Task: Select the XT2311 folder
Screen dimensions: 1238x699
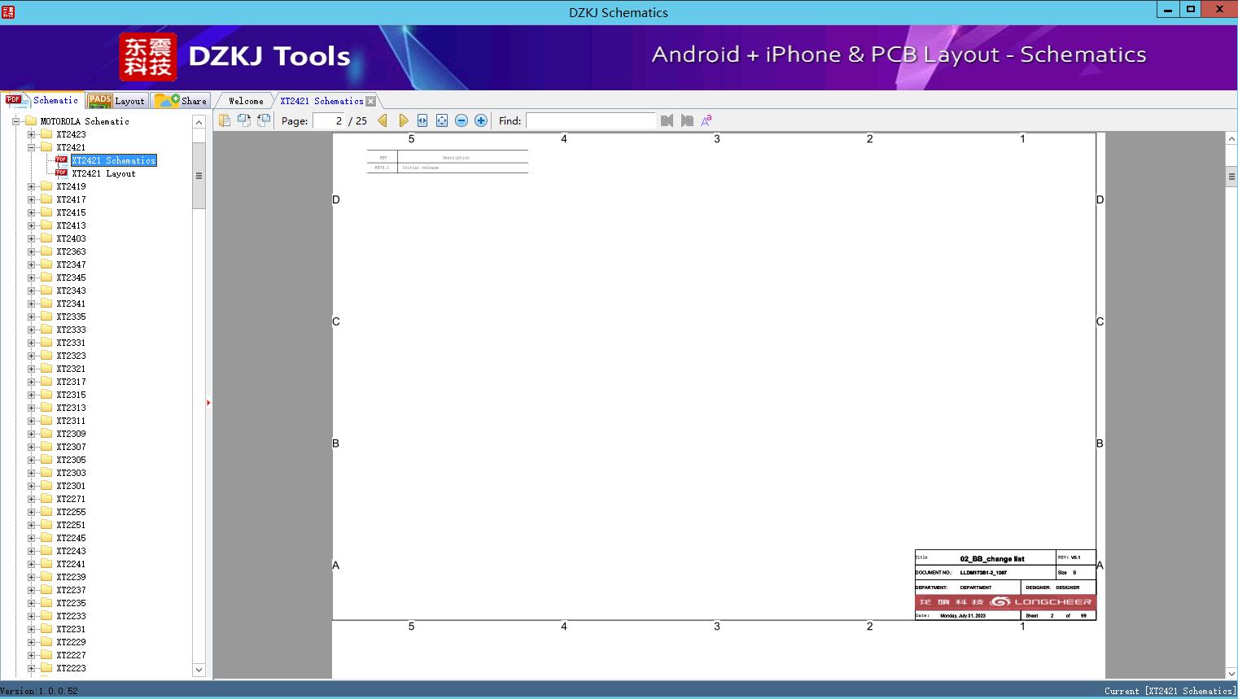Action: pos(71,421)
